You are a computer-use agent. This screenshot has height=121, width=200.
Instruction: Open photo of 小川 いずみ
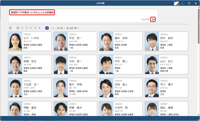[x=15, y=41]
